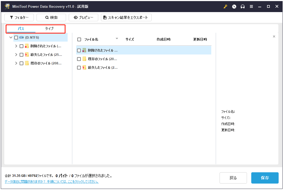Image resolution: width=284 pixels, height=190 pixels.
Task: Check the 削除されたファイル item in file list
Action: [x=79, y=50]
